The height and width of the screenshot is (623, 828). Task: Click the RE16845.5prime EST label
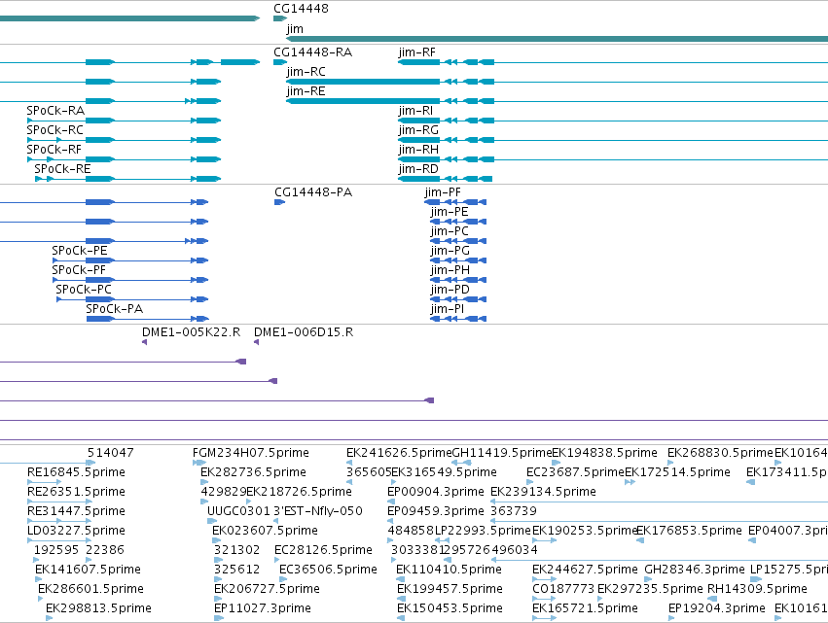[x=76, y=472]
